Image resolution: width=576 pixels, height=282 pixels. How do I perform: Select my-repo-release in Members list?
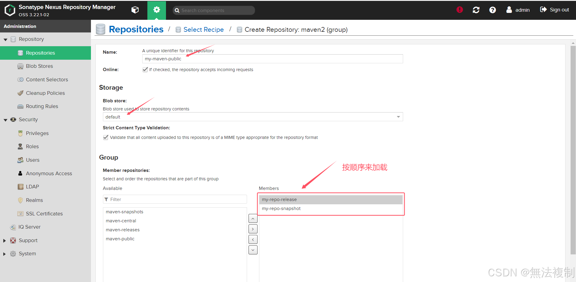pyautogui.click(x=331, y=199)
